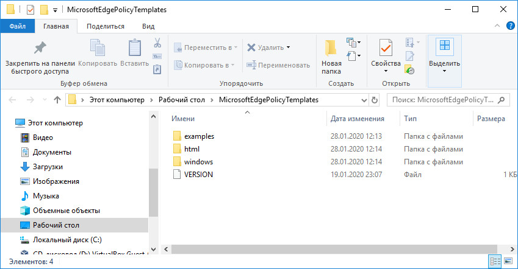Click the Выделить selection grid icon

pos(444,46)
